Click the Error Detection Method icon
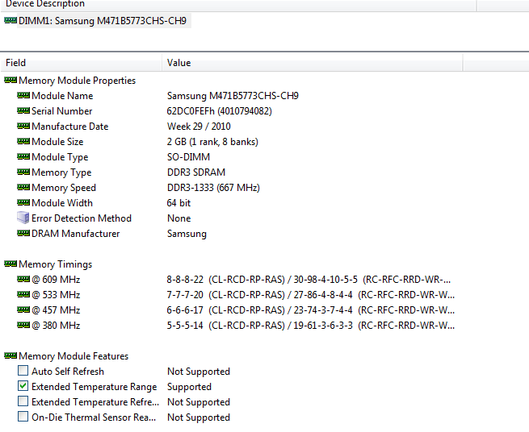Image resolution: width=529 pixels, height=432 pixels. click(x=23, y=218)
